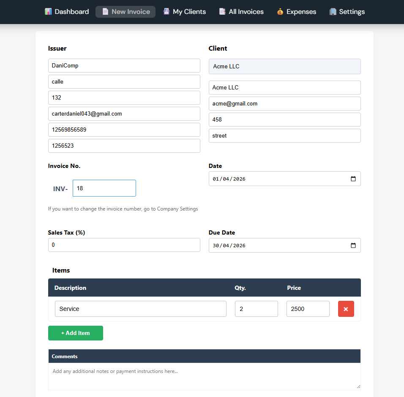Click the quantity field showing 2
Image resolution: width=404 pixels, height=397 pixels.
pos(256,309)
